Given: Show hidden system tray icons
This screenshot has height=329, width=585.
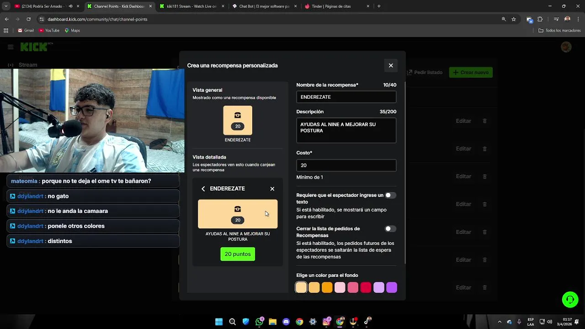Looking at the screenshot, I should pyautogui.click(x=500, y=322).
